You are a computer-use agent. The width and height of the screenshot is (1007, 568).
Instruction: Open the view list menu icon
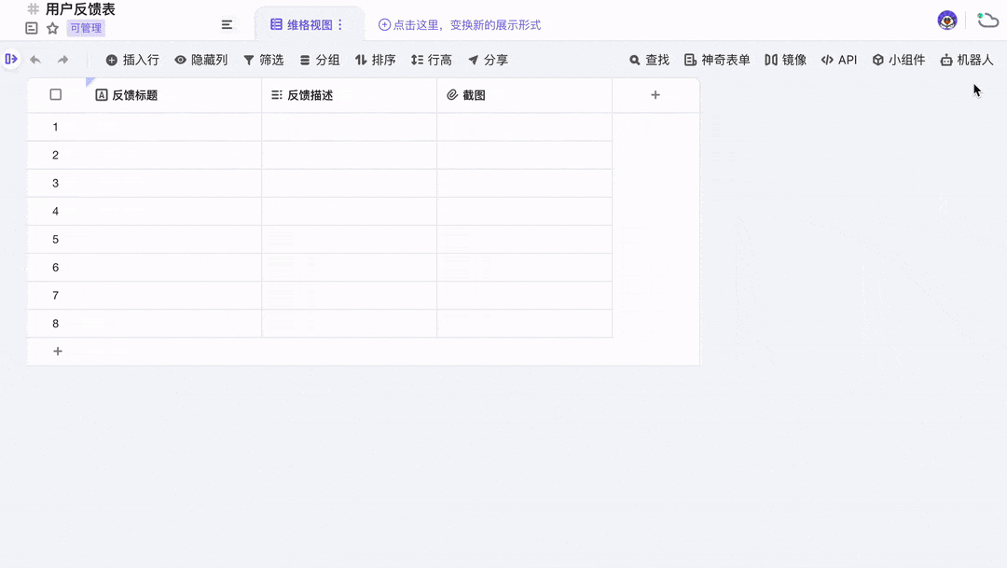coord(227,24)
